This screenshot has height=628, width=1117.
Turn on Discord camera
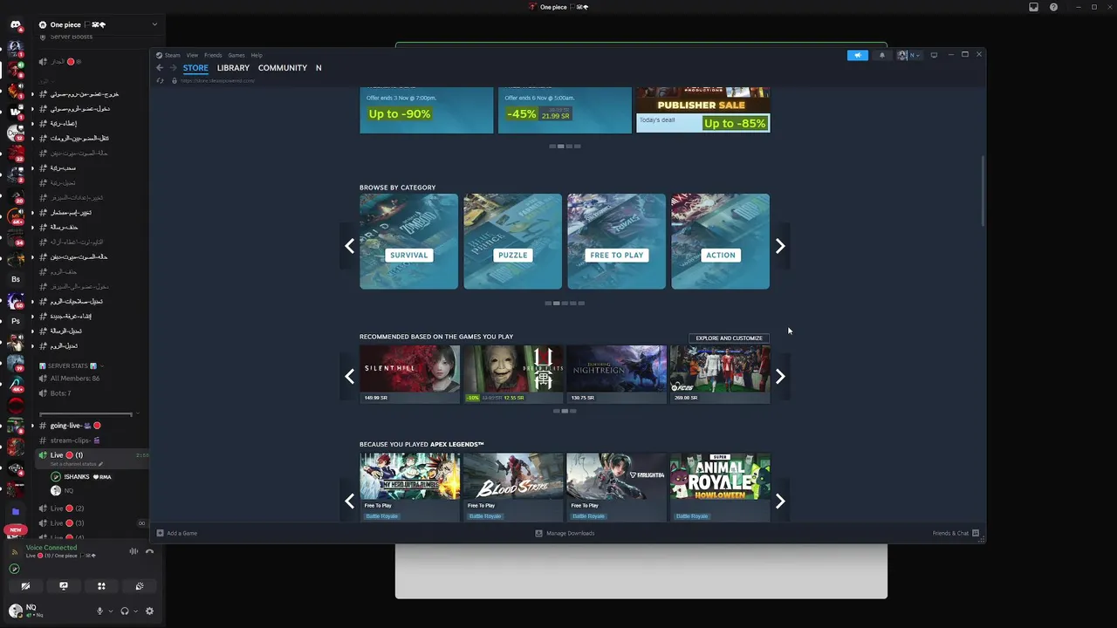coord(25,586)
